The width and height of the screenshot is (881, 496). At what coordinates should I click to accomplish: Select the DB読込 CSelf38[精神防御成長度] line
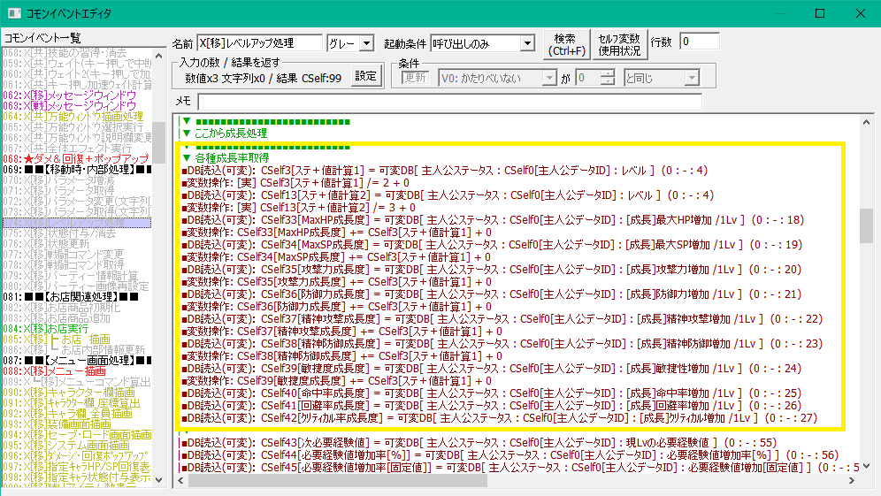pos(502,343)
